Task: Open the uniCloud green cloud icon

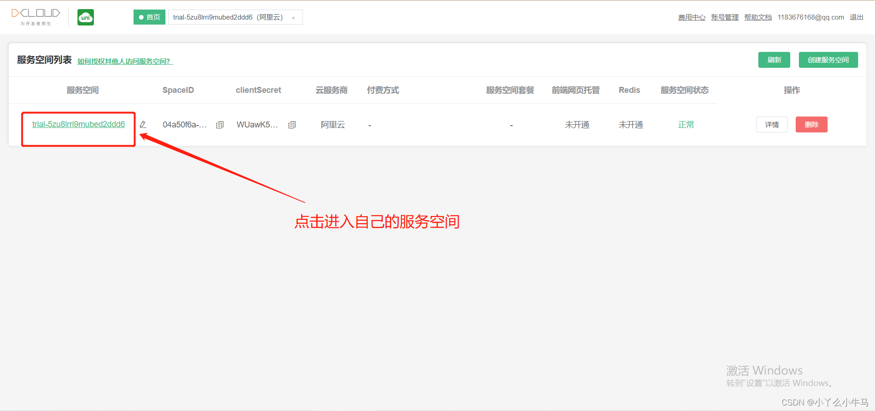Action: point(86,17)
